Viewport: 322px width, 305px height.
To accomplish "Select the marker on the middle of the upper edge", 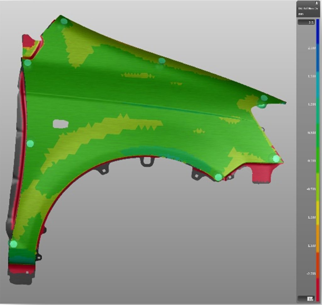I will pos(162,61).
